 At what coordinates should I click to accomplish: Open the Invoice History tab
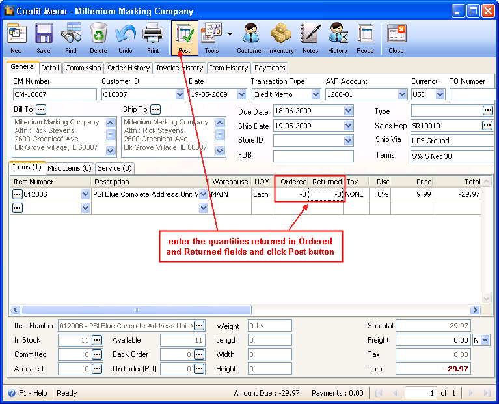180,68
